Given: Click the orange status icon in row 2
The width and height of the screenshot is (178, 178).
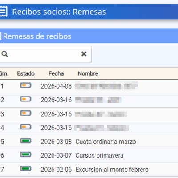Looking at the screenshot, I should 26,99.
